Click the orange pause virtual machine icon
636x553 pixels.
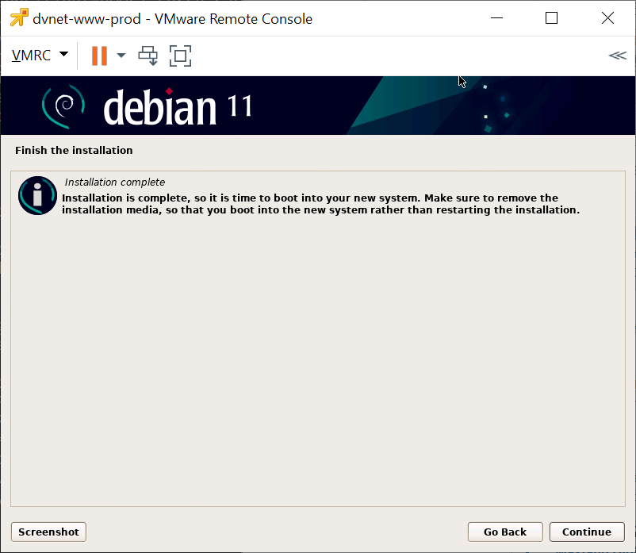pos(99,56)
